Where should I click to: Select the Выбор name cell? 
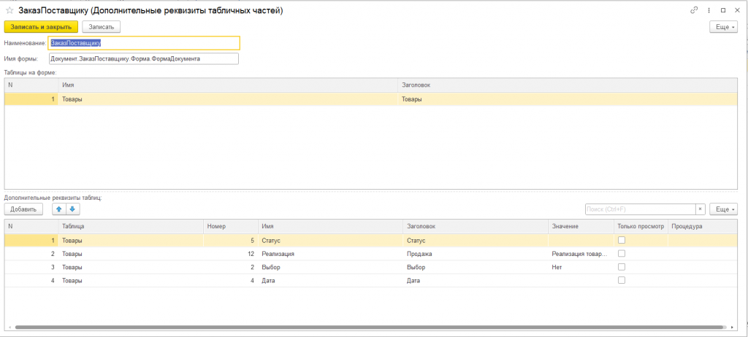tap(331, 268)
